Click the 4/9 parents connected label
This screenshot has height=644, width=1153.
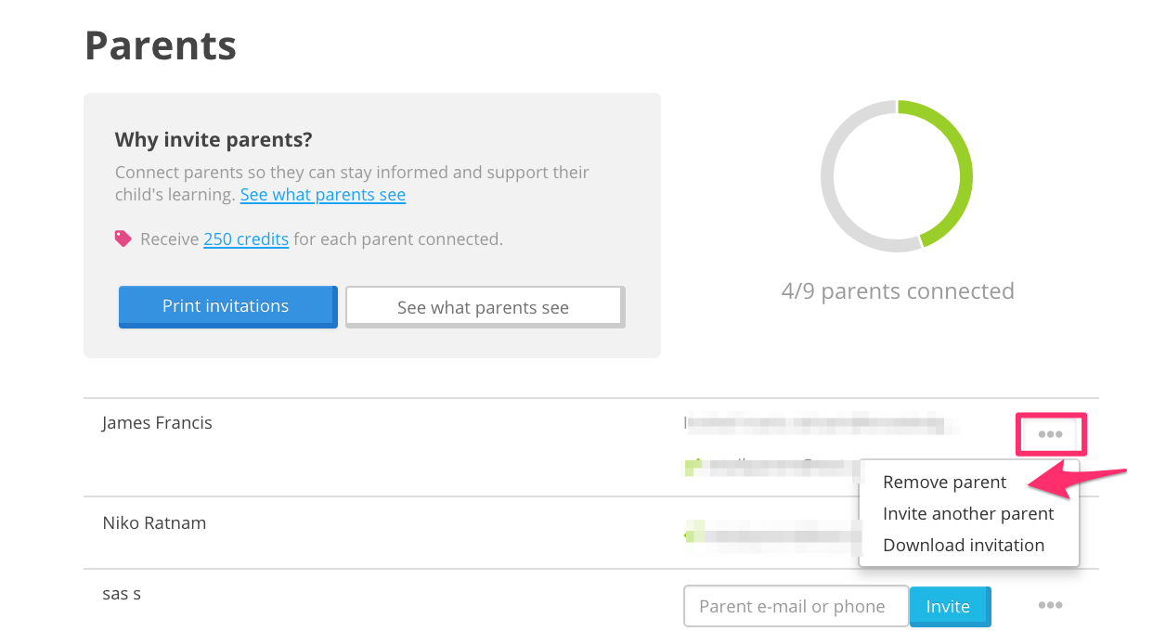click(x=898, y=291)
